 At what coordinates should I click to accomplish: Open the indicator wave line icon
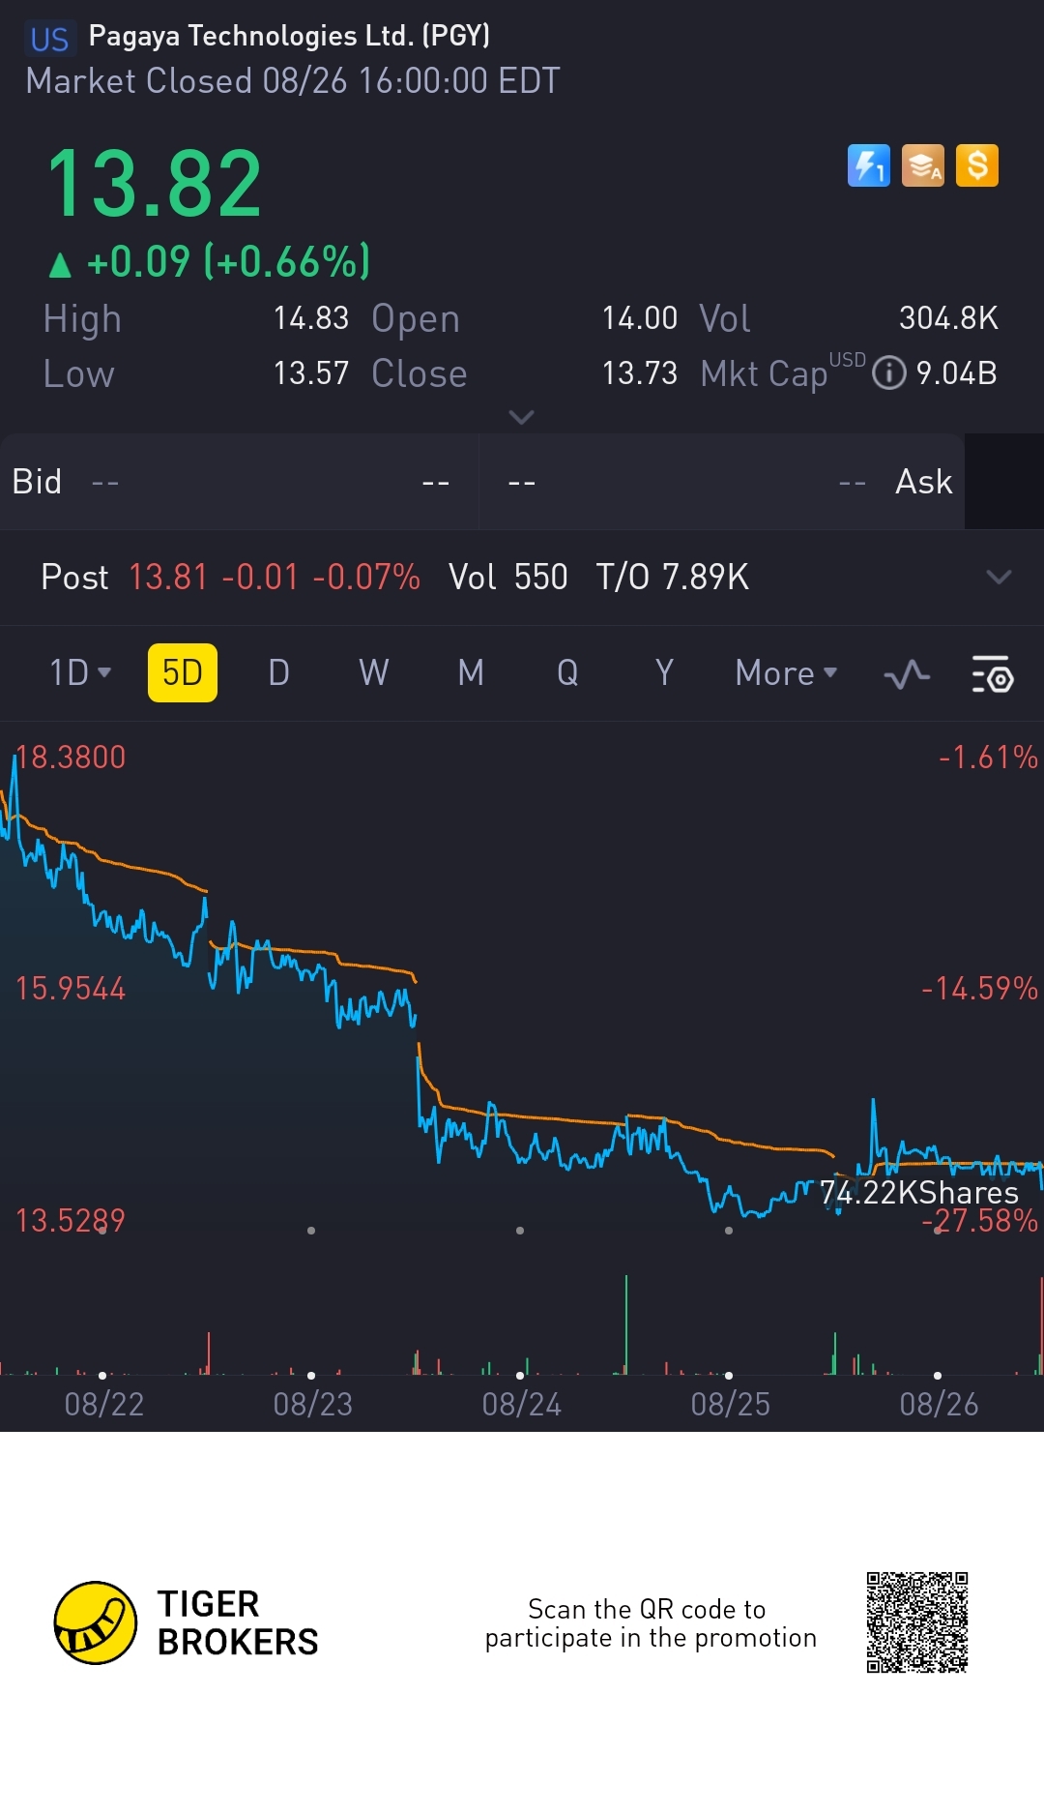pyautogui.click(x=907, y=673)
